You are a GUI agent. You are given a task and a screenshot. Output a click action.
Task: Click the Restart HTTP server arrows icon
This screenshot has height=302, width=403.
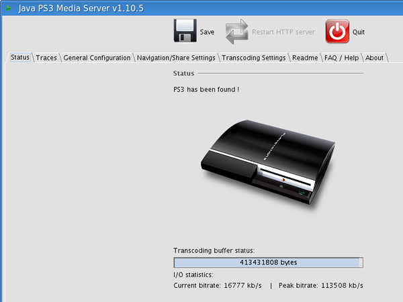click(x=236, y=32)
